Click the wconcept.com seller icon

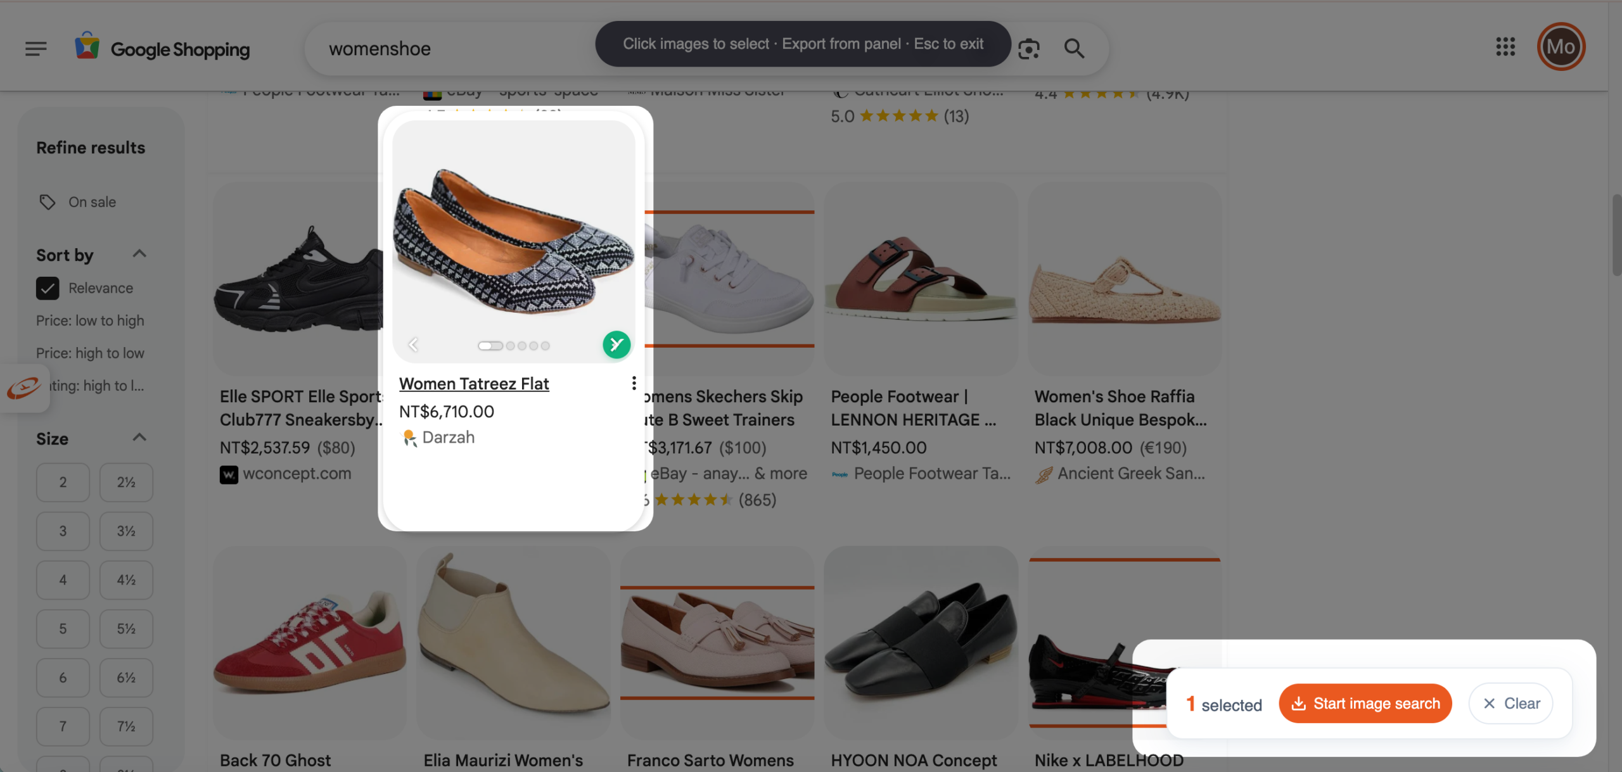tap(229, 474)
